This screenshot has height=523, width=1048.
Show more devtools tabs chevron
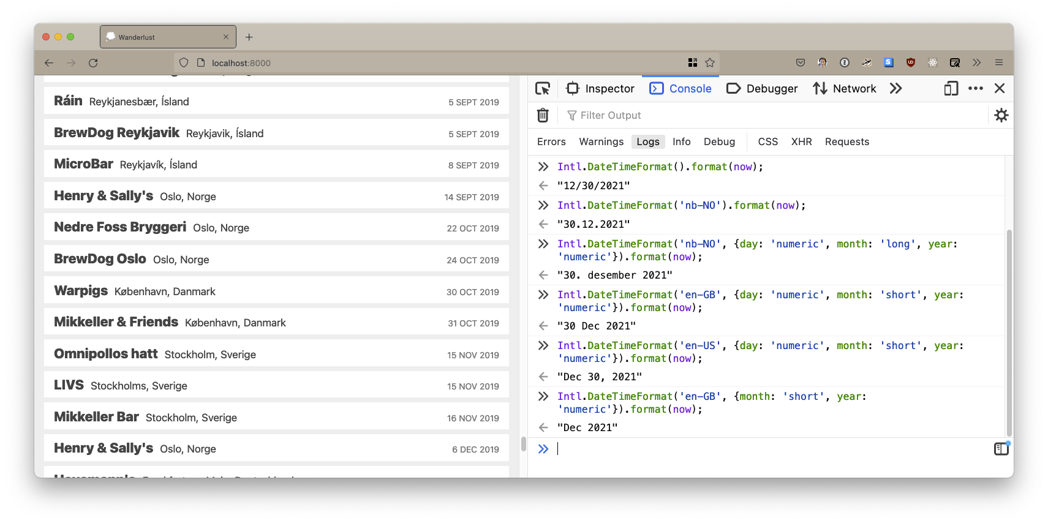click(896, 89)
